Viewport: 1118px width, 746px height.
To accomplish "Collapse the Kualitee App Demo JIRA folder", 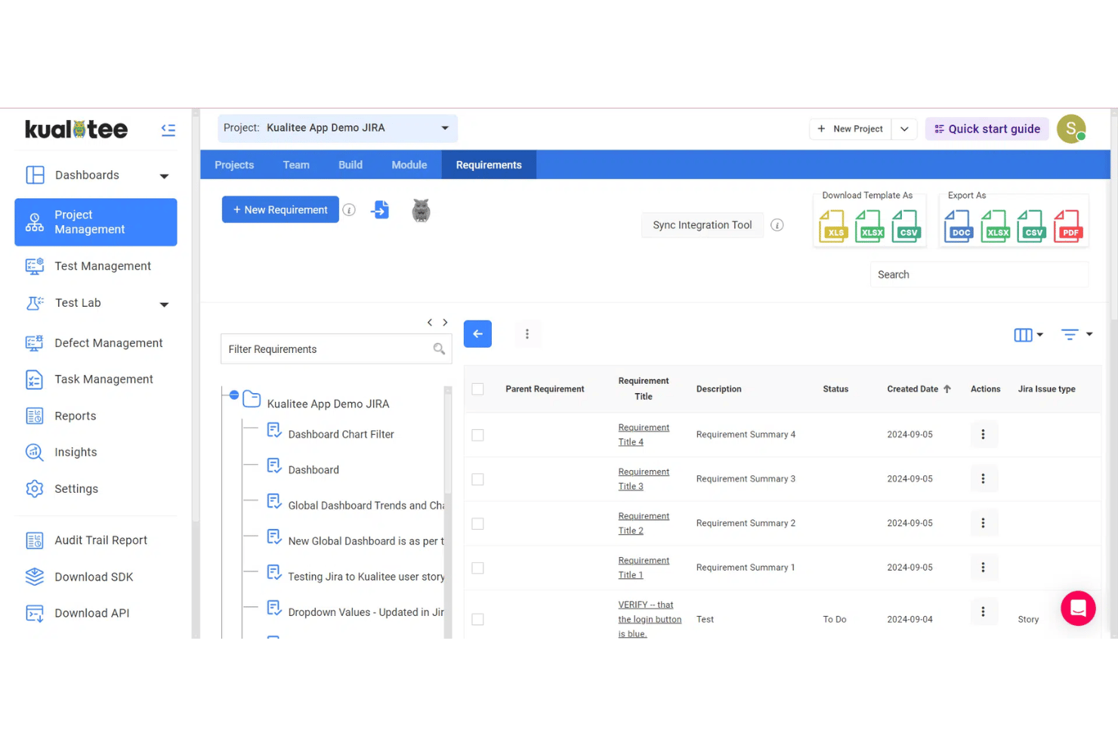I will [x=234, y=395].
